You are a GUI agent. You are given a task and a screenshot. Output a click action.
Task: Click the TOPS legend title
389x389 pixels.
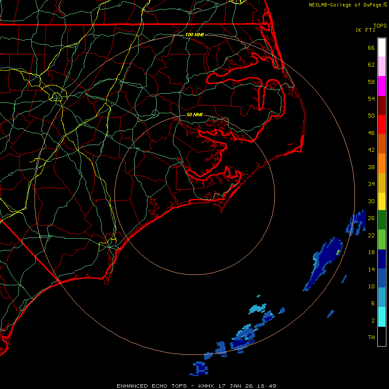coord(380,26)
